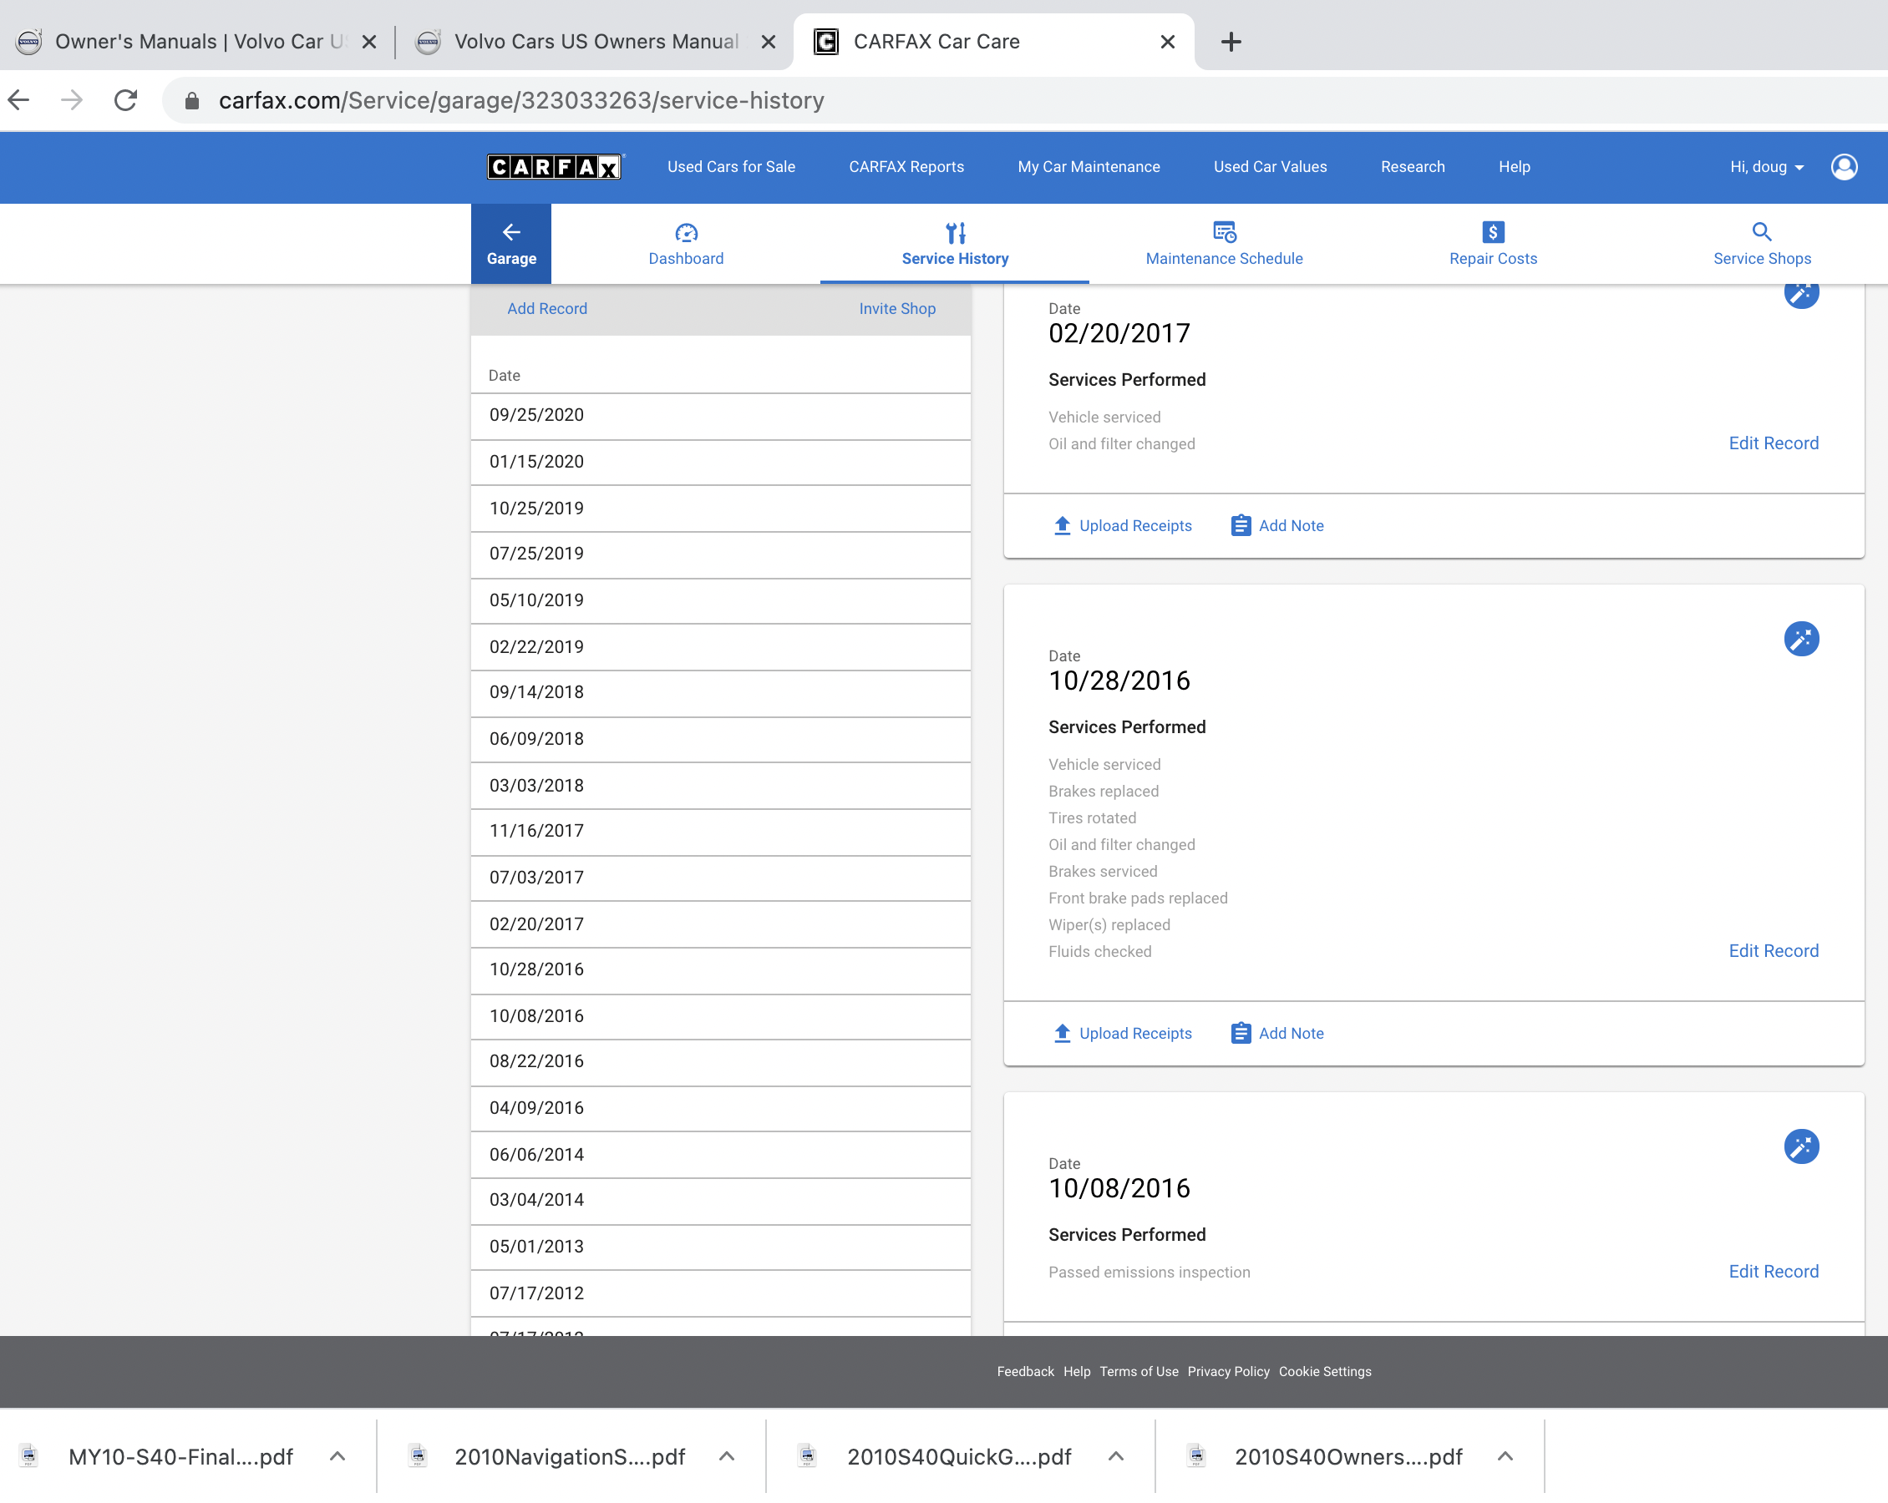1888x1503 pixels.
Task: Select the 09/25/2020 date row
Action: point(720,415)
